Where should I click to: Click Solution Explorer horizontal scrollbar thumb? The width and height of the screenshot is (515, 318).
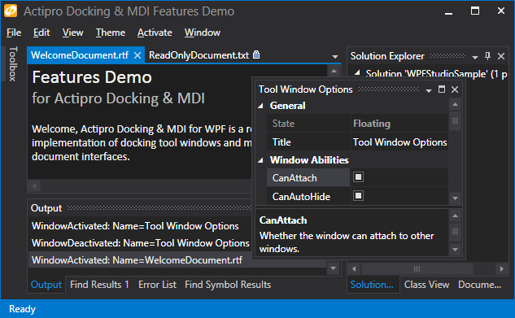click(417, 268)
